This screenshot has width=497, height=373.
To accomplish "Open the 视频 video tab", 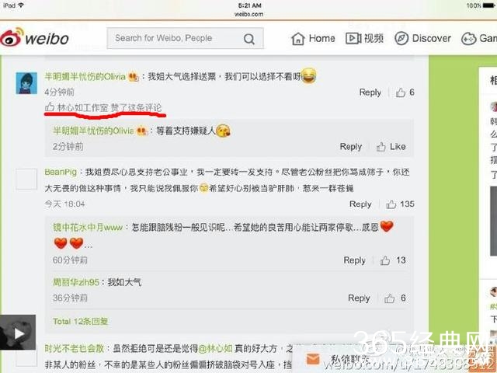I will (364, 38).
